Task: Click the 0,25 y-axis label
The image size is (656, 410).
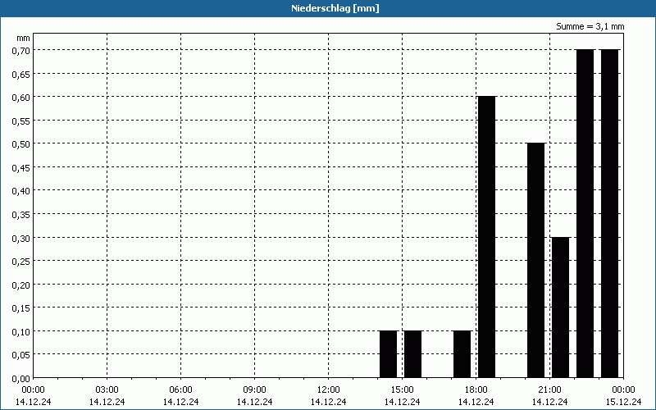Action: click(20, 261)
